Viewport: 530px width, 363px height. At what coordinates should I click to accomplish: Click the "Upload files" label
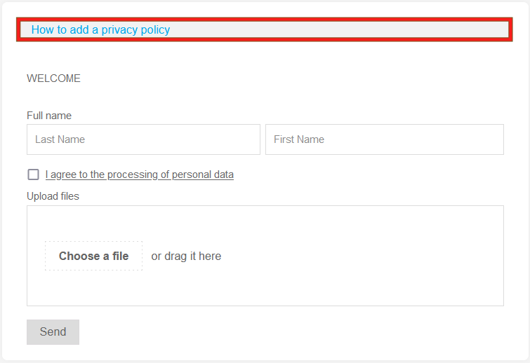coord(53,196)
